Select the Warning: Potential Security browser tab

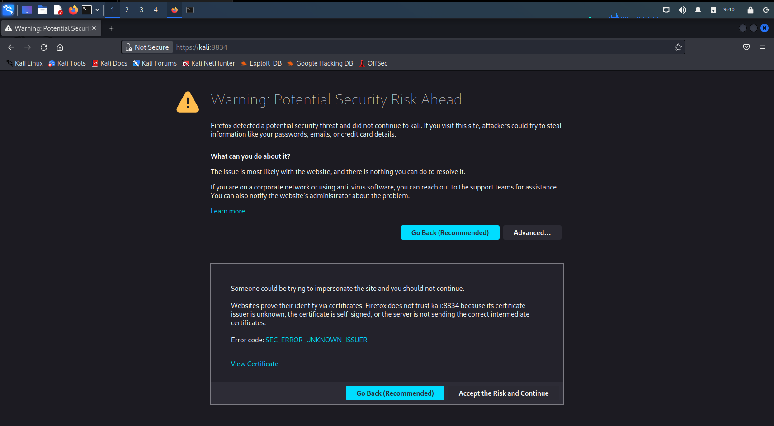(x=51, y=28)
